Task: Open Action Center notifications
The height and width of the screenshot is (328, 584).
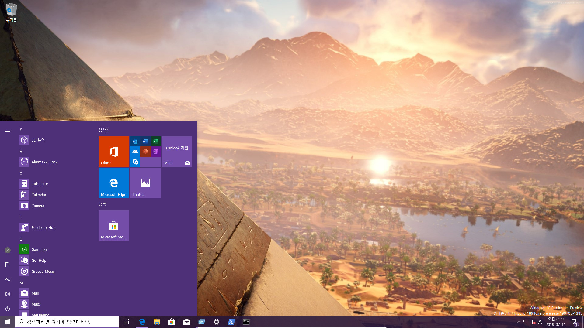Action: coord(574,322)
